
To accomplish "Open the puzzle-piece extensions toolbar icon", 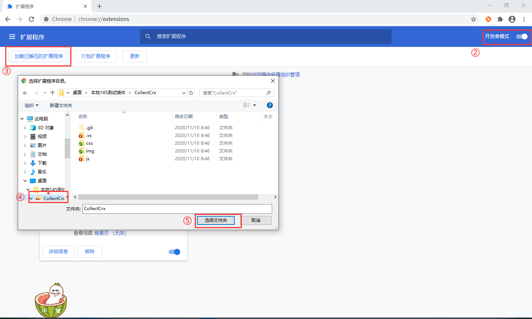I will click(500, 19).
